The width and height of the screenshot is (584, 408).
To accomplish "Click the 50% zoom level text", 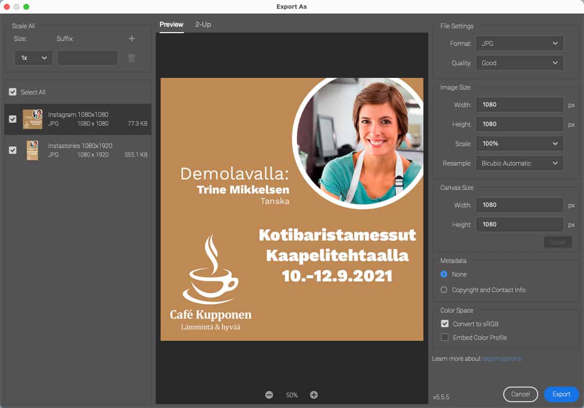I will click(292, 395).
